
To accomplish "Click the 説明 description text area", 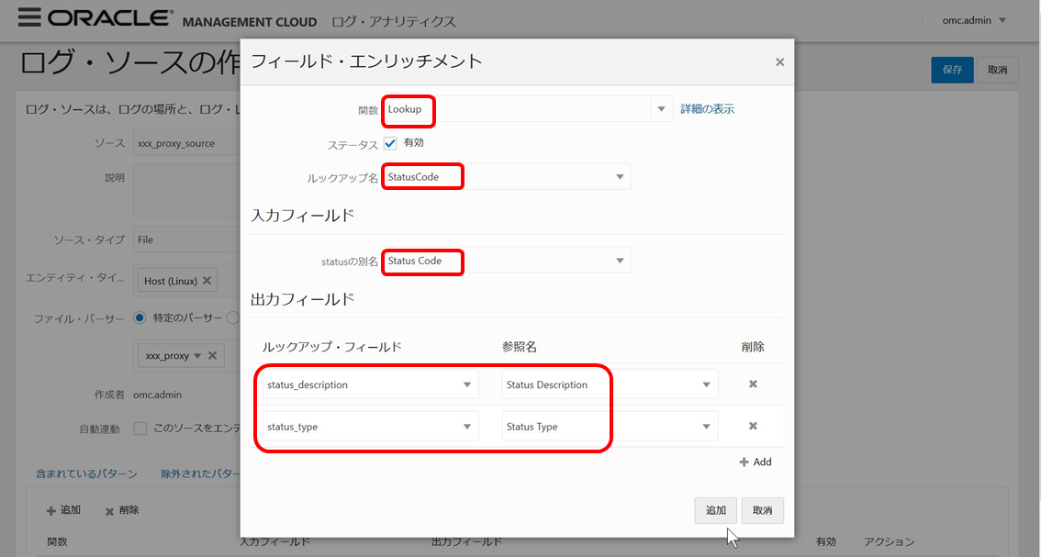I will click(186, 191).
